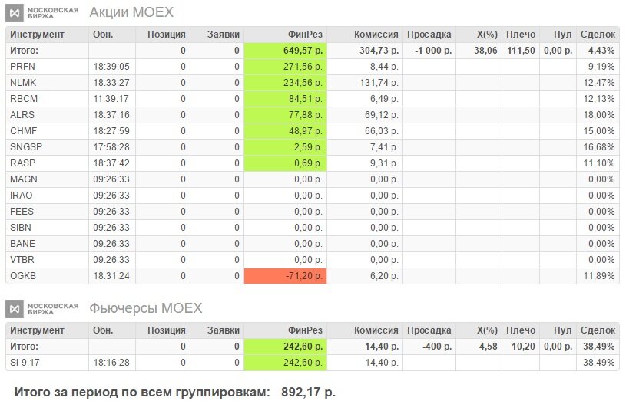
Task: Click the NLMK commission 131,74 р.
Action: (379, 83)
